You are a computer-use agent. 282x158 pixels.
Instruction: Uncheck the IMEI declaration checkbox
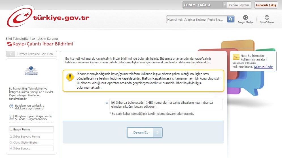tap(113, 103)
